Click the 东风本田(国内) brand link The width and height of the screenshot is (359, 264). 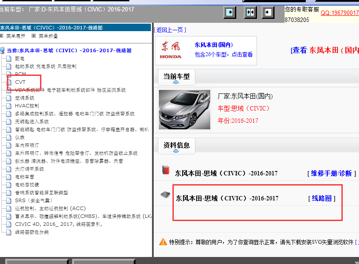click(214, 45)
